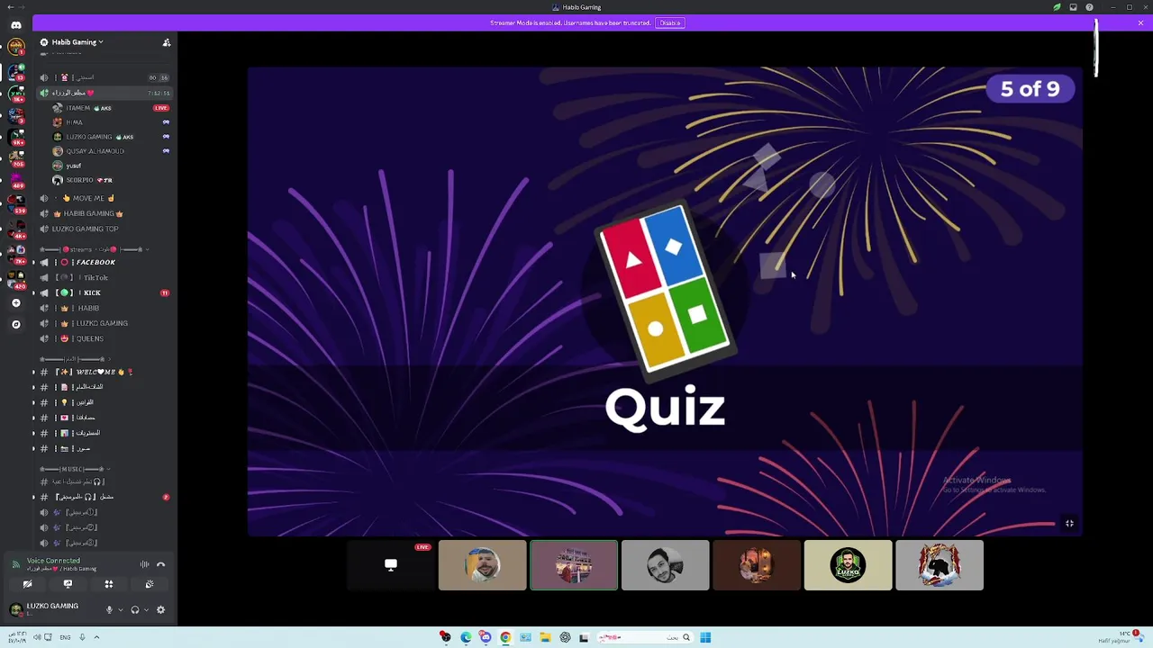Open Google Chrome from the taskbar
Image resolution: width=1153 pixels, height=648 pixels.
coord(505,637)
